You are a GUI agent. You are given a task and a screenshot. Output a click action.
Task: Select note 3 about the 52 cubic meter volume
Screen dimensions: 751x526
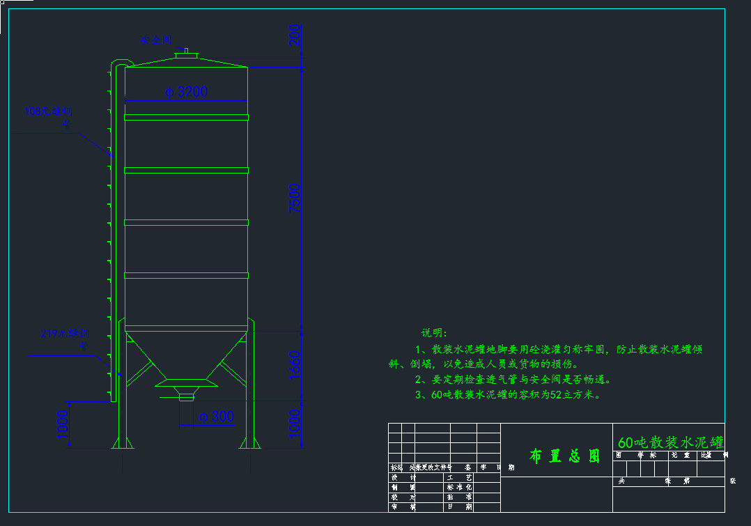(507, 394)
